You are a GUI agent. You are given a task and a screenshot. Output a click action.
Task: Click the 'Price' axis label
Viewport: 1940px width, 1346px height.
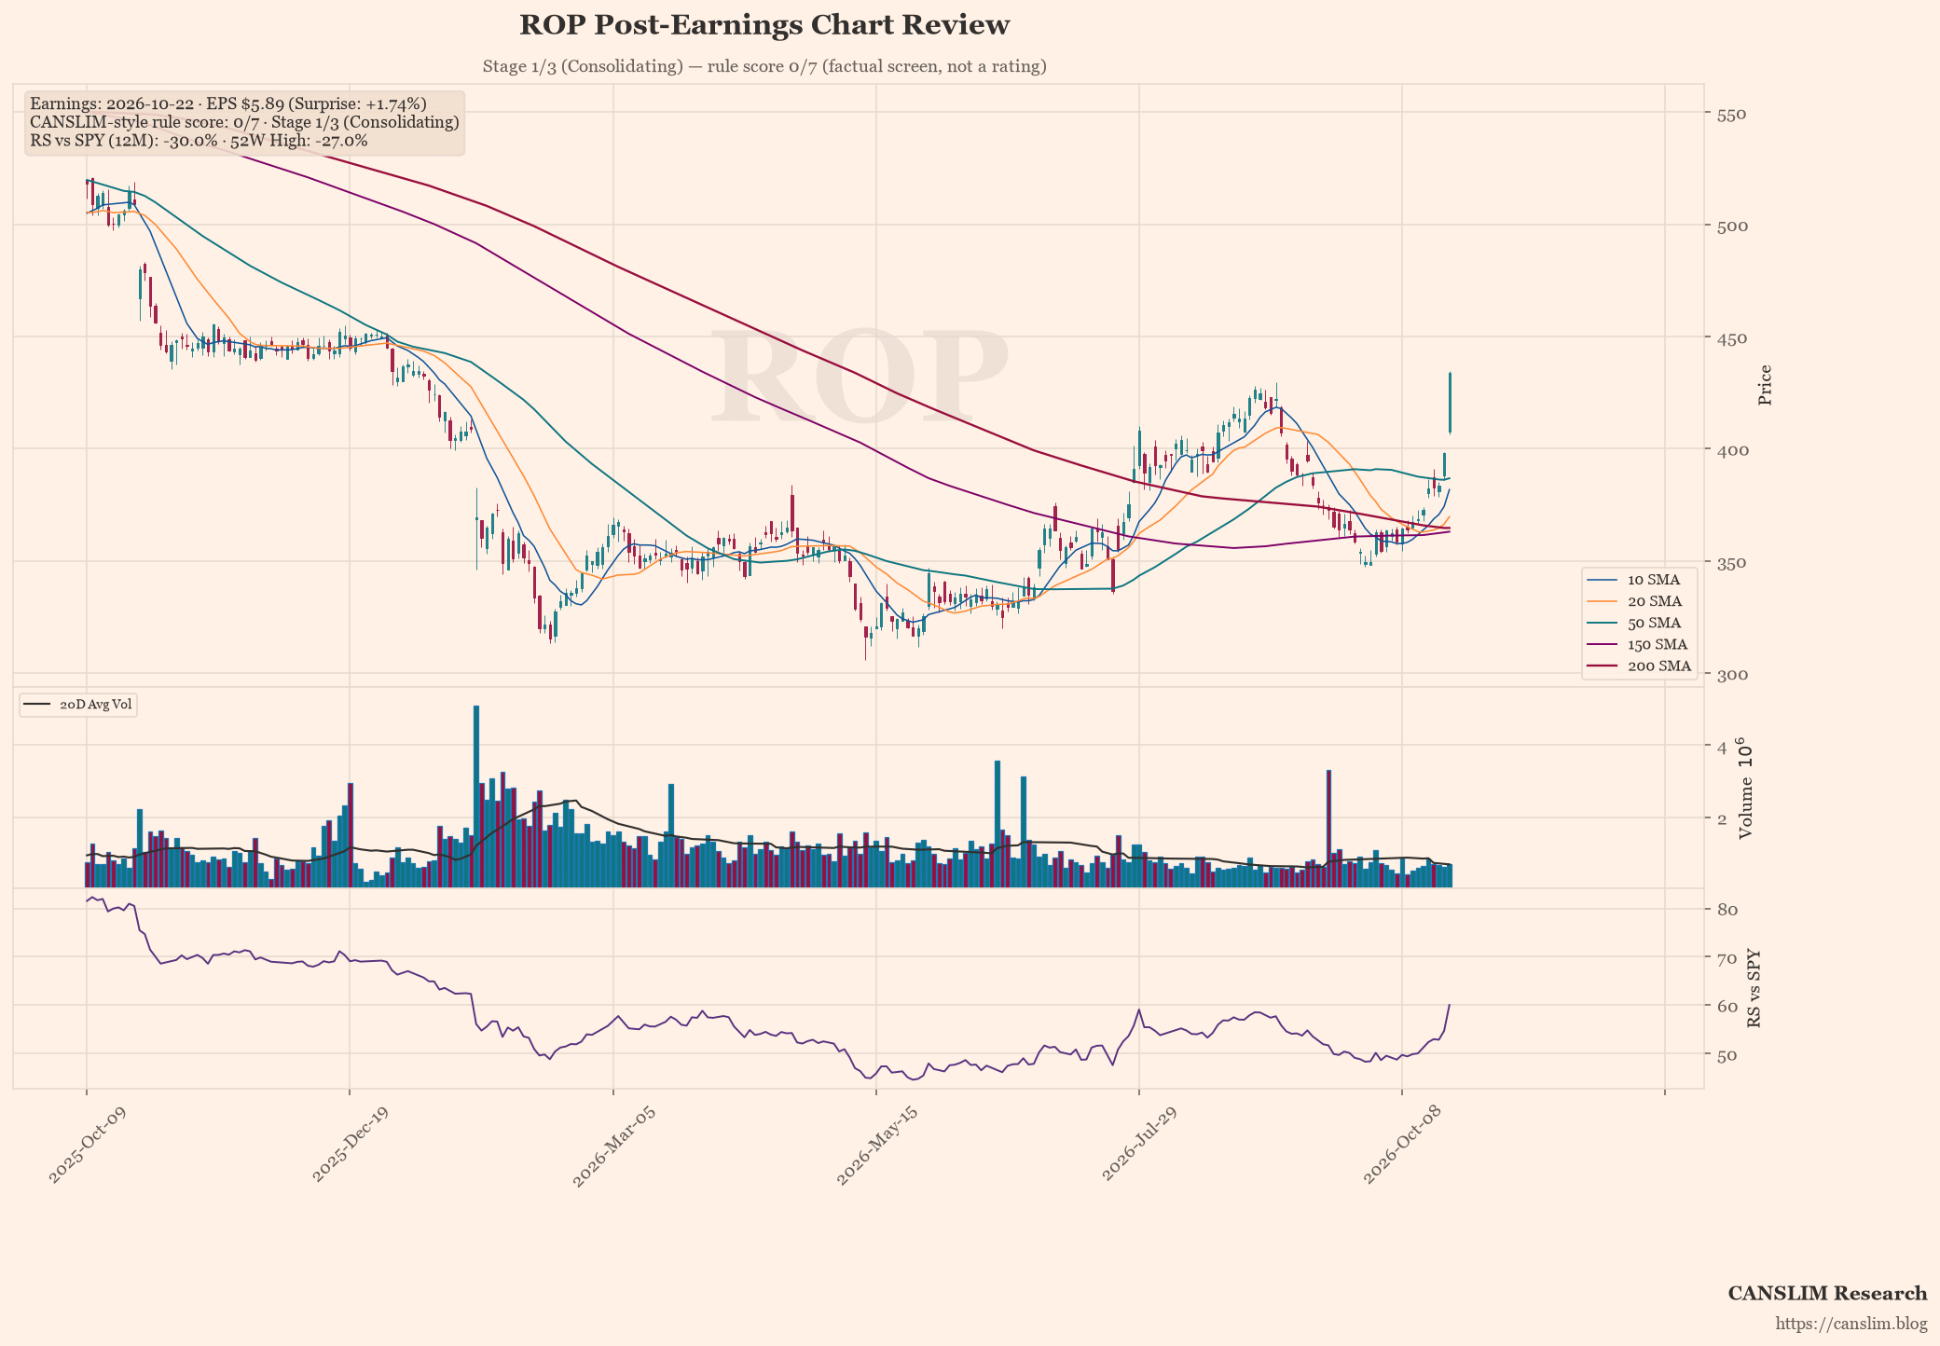point(1765,385)
